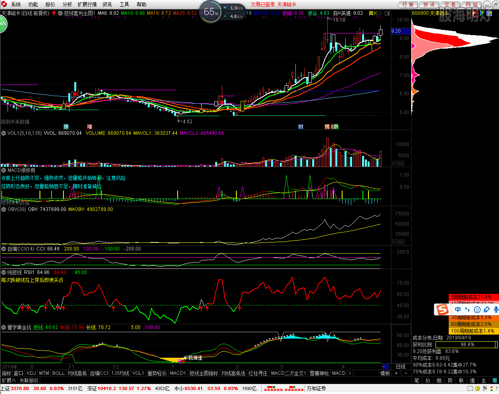Expand the VOL1 indicator dropdown arrow
This screenshot has width=499, height=394.
point(4,133)
